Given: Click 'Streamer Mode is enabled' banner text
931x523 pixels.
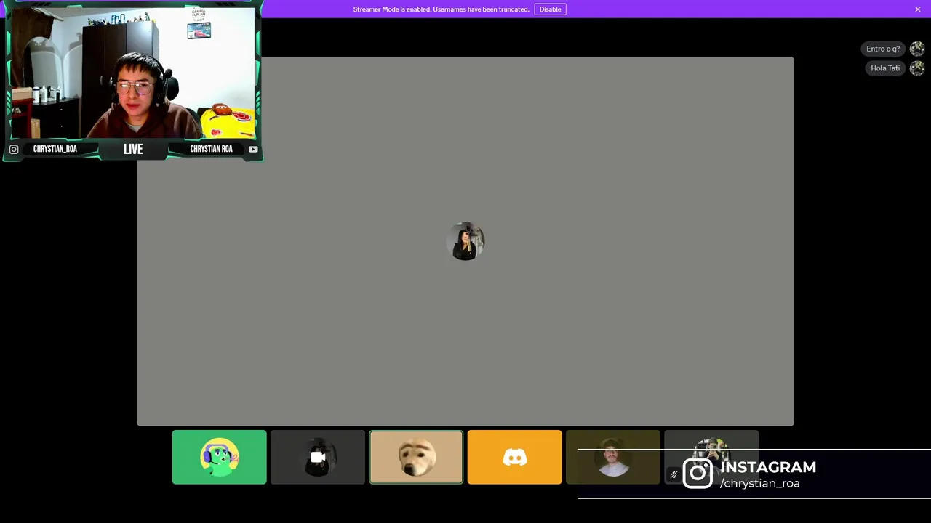Looking at the screenshot, I should (x=441, y=9).
